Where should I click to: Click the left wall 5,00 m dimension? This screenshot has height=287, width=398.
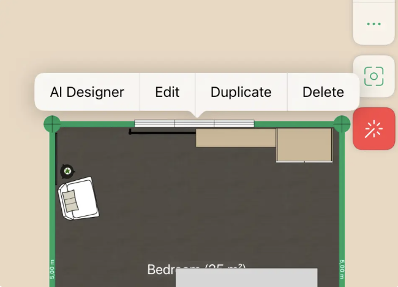(x=52, y=269)
